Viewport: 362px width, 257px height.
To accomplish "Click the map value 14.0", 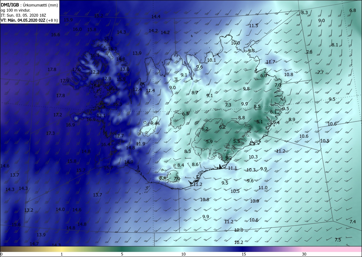I will click(60, 210).
